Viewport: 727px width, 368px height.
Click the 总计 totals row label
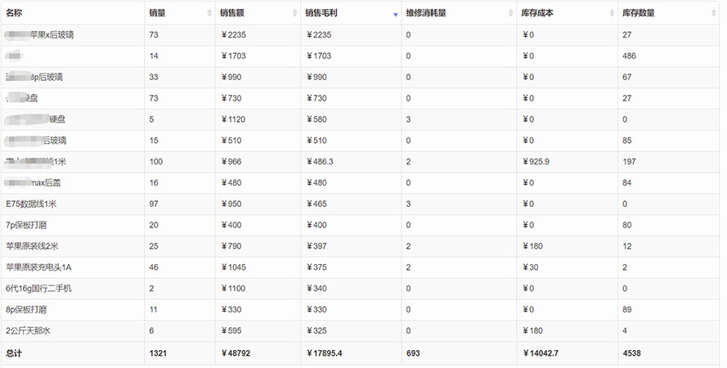click(x=14, y=353)
